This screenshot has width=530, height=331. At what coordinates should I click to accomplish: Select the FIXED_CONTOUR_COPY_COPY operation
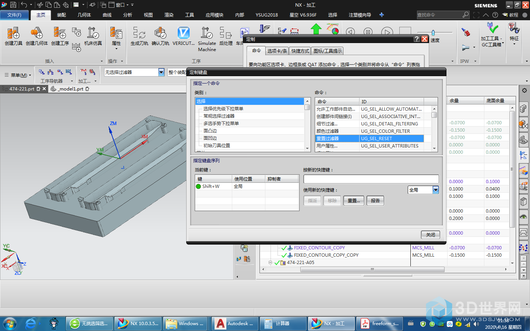point(326,255)
